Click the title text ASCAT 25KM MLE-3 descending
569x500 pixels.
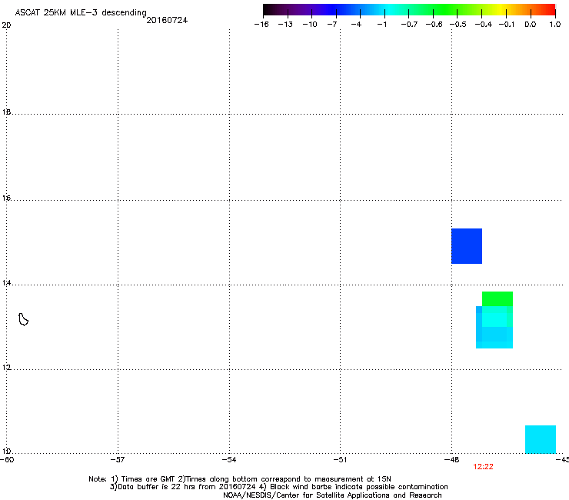pyautogui.click(x=81, y=12)
